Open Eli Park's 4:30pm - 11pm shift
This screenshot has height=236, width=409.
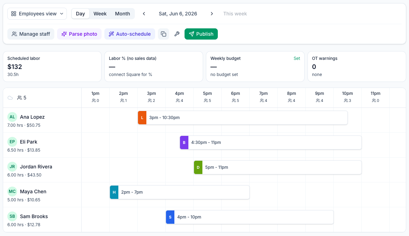(271, 143)
